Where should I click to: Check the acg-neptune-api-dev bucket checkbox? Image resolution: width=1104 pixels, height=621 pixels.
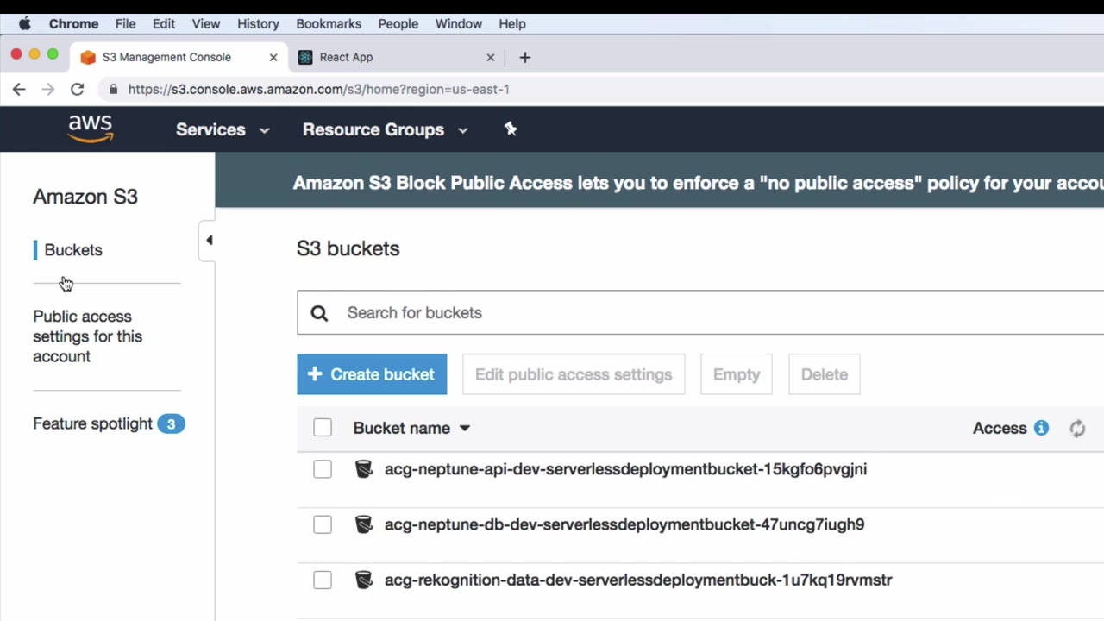(323, 469)
